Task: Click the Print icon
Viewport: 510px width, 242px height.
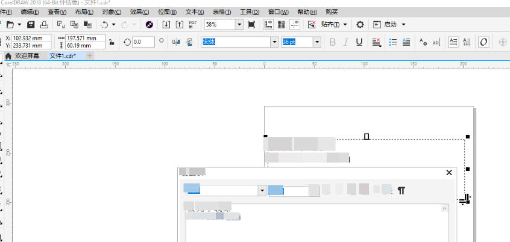Action: [44, 25]
